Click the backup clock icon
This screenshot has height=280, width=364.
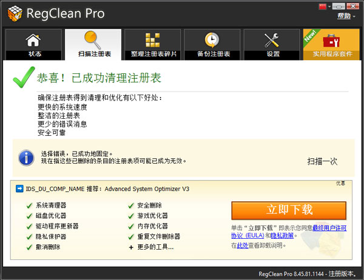click(x=212, y=40)
